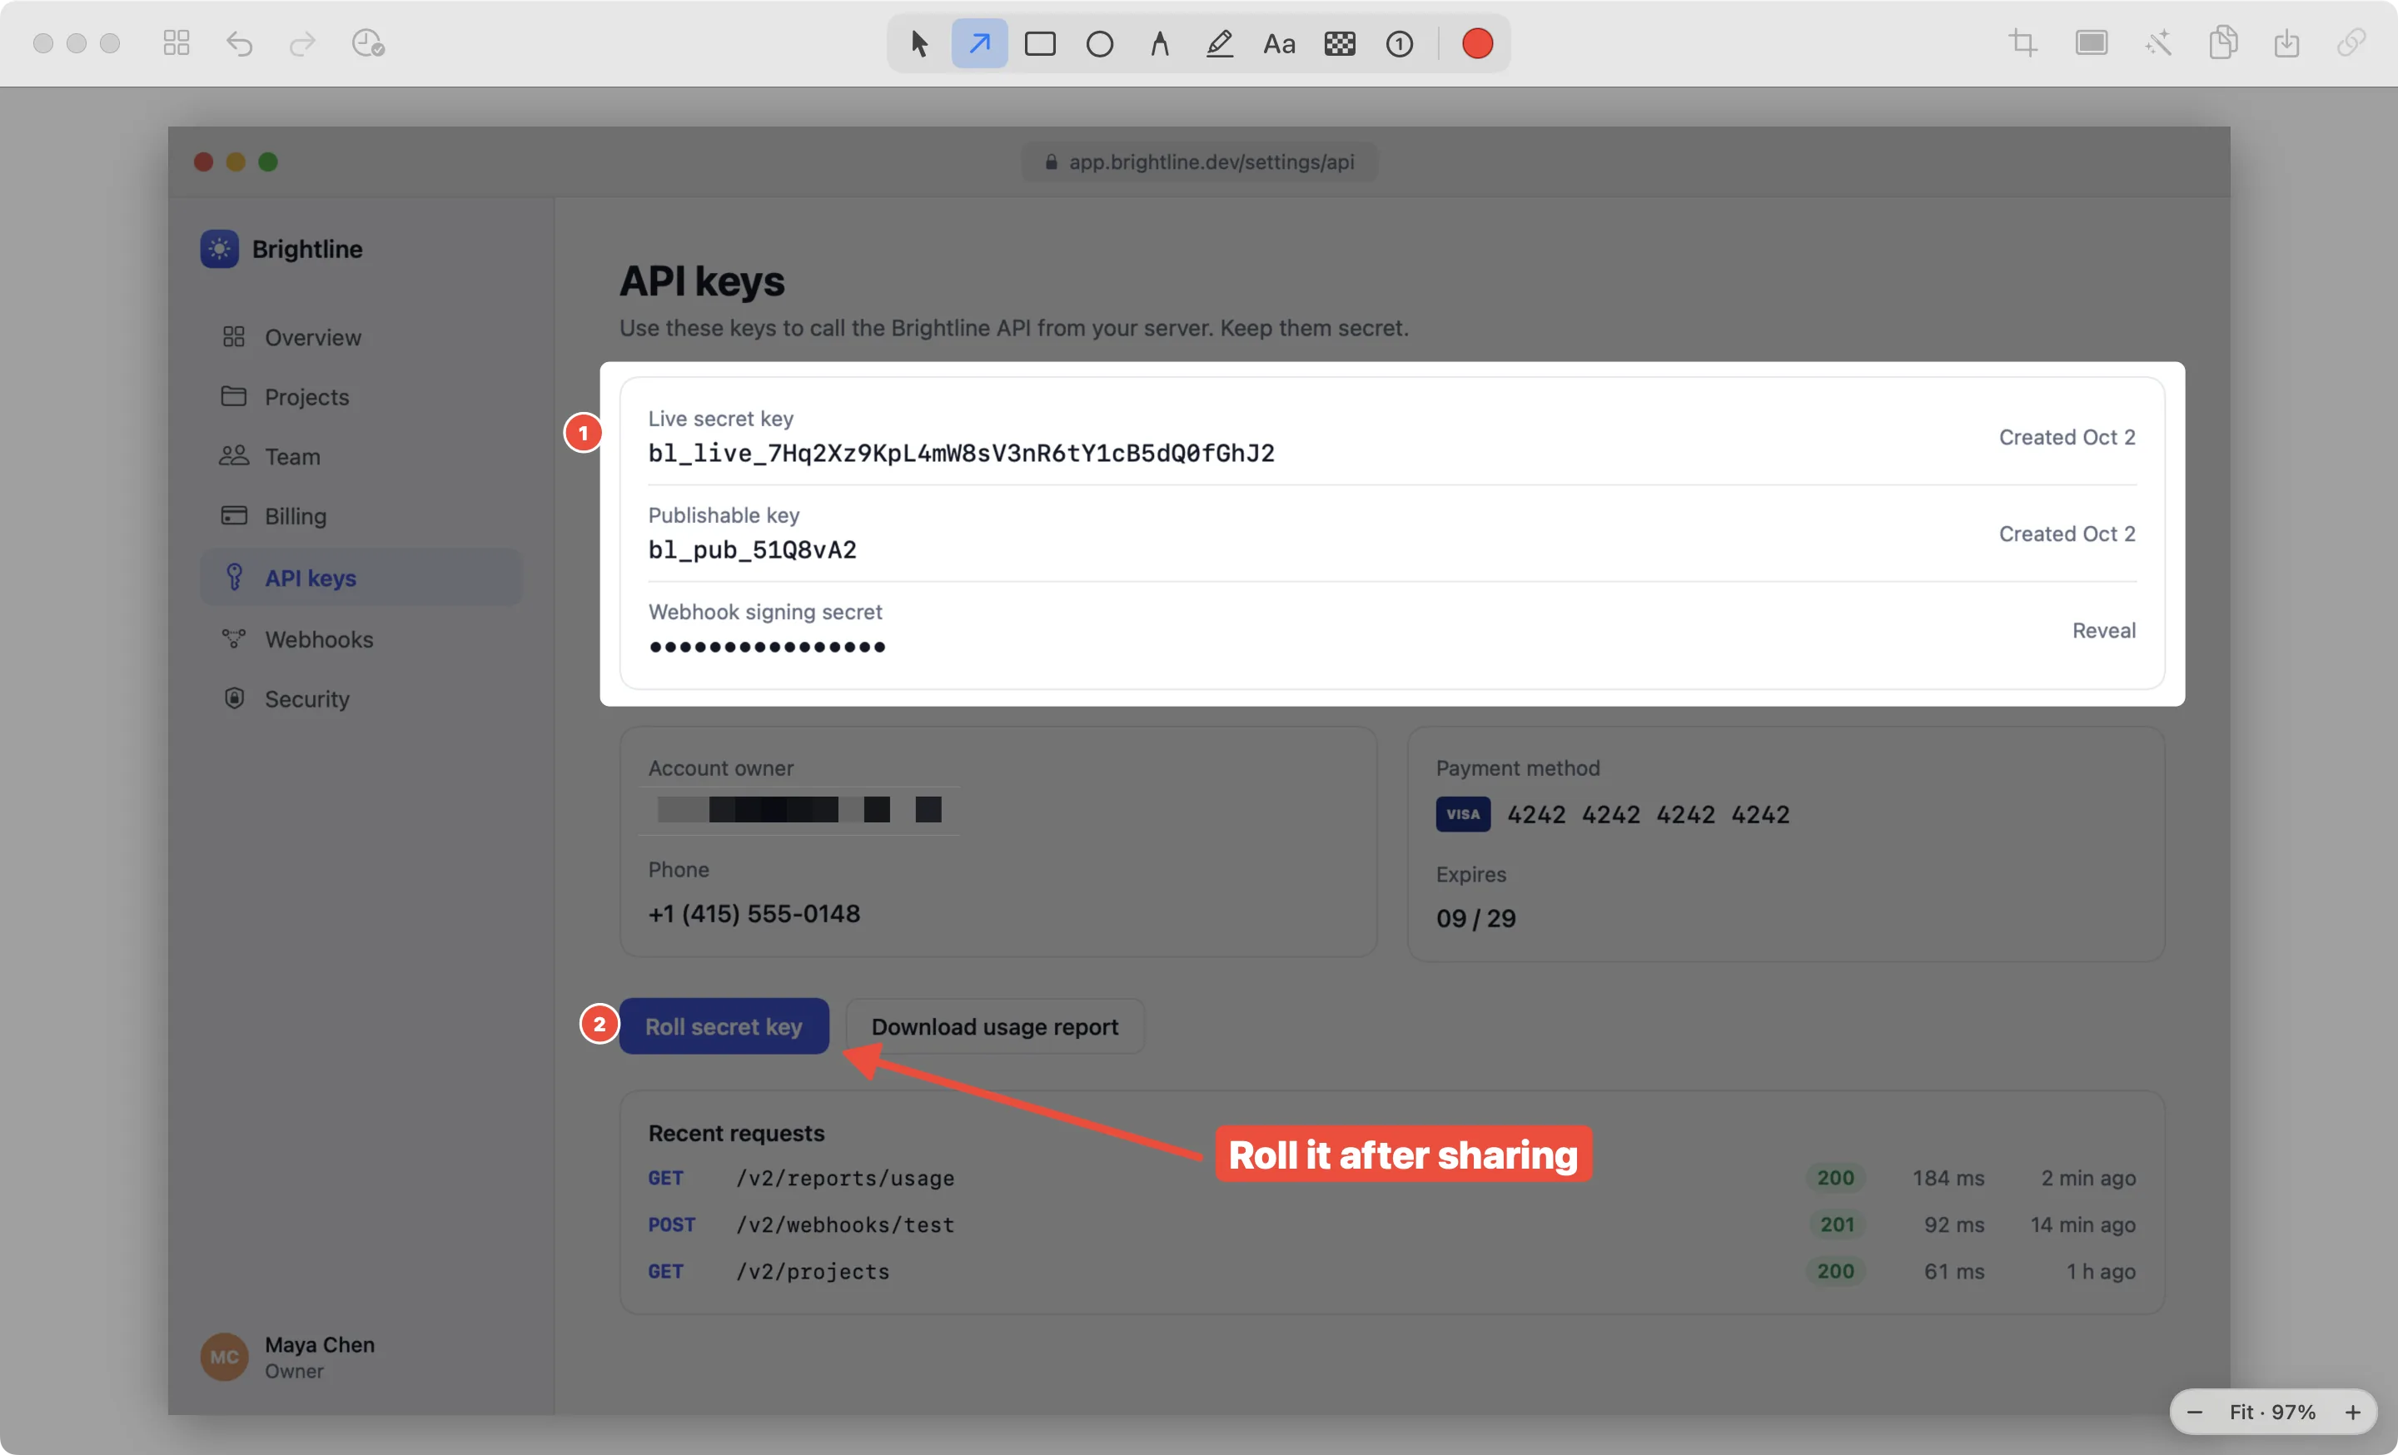The width and height of the screenshot is (2398, 1455).
Task: Select the API keys sidebar item
Action: pos(361,578)
